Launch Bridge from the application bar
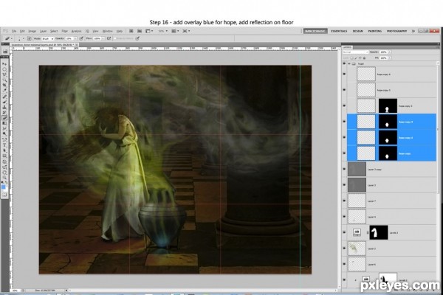 (x=131, y=31)
